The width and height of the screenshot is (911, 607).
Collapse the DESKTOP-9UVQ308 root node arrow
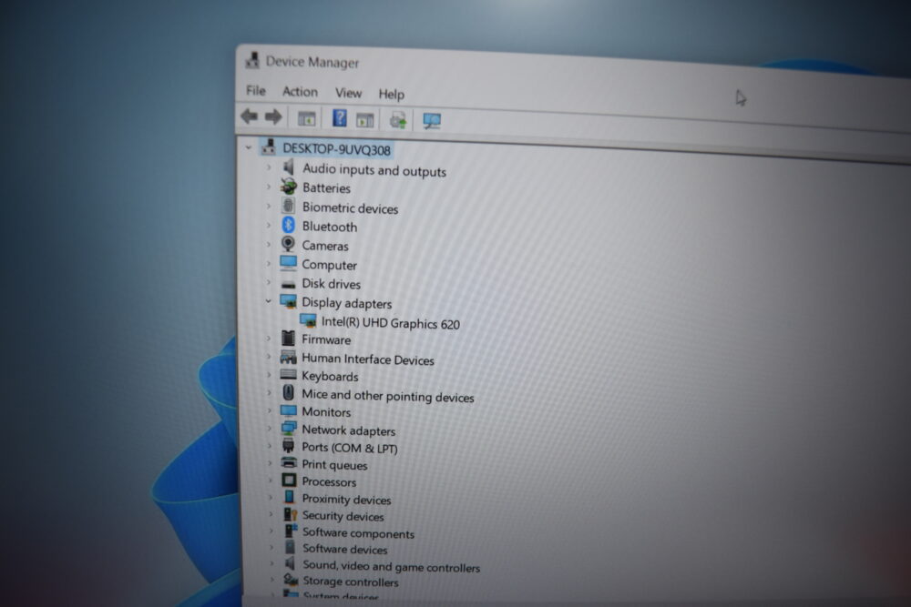click(x=249, y=147)
